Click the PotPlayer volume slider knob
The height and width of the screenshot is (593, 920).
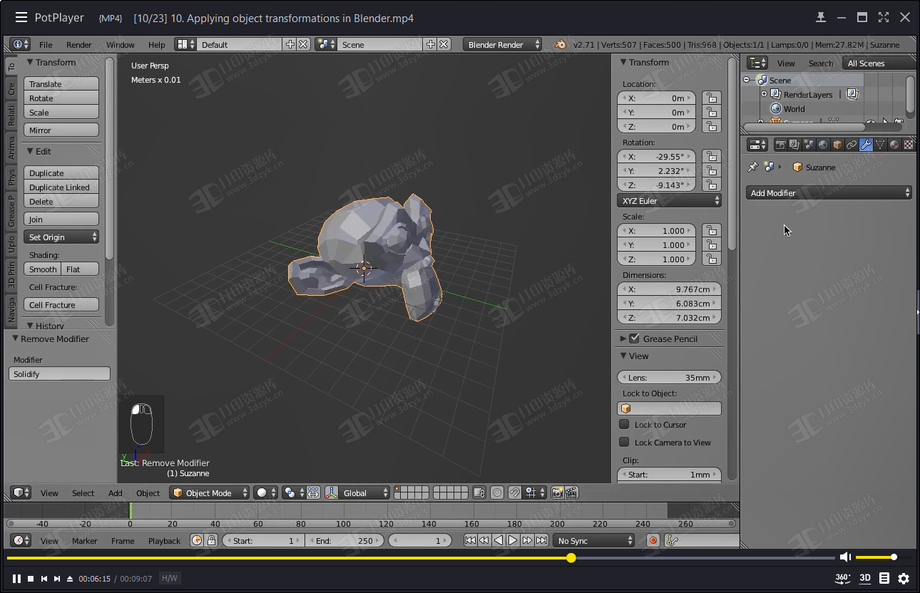[x=894, y=557]
